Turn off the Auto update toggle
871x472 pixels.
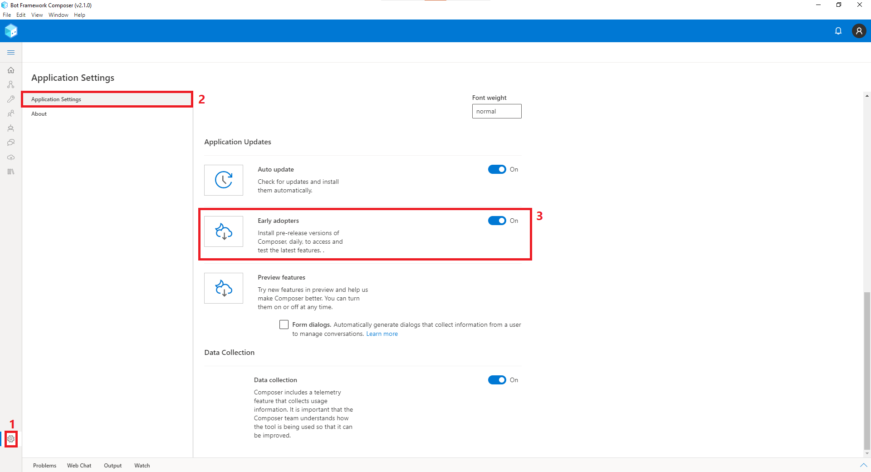497,169
